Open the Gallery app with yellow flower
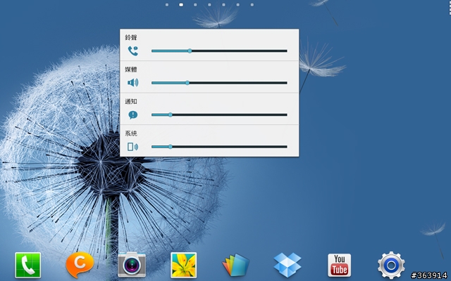The height and width of the screenshot is (281, 451). click(x=183, y=265)
